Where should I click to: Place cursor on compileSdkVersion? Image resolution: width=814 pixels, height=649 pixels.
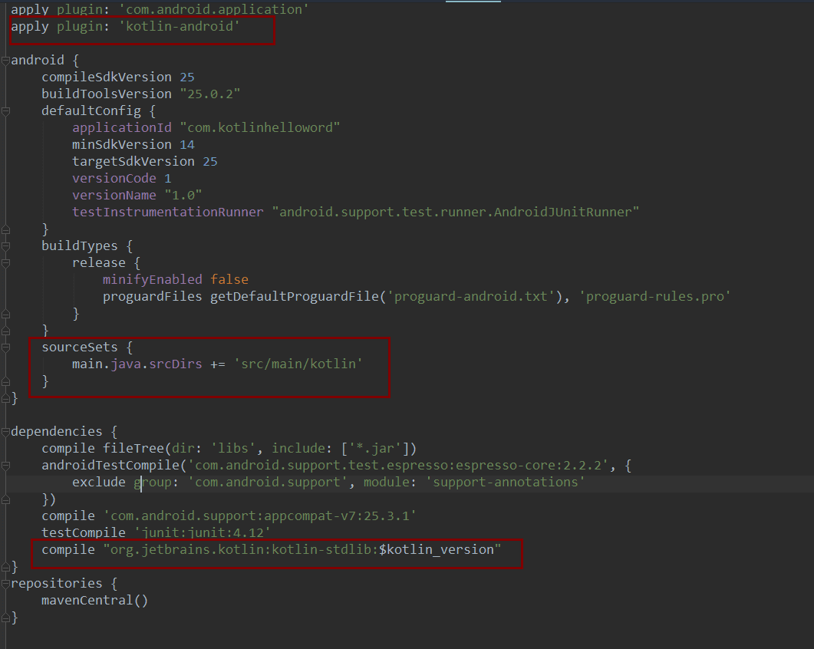(107, 77)
